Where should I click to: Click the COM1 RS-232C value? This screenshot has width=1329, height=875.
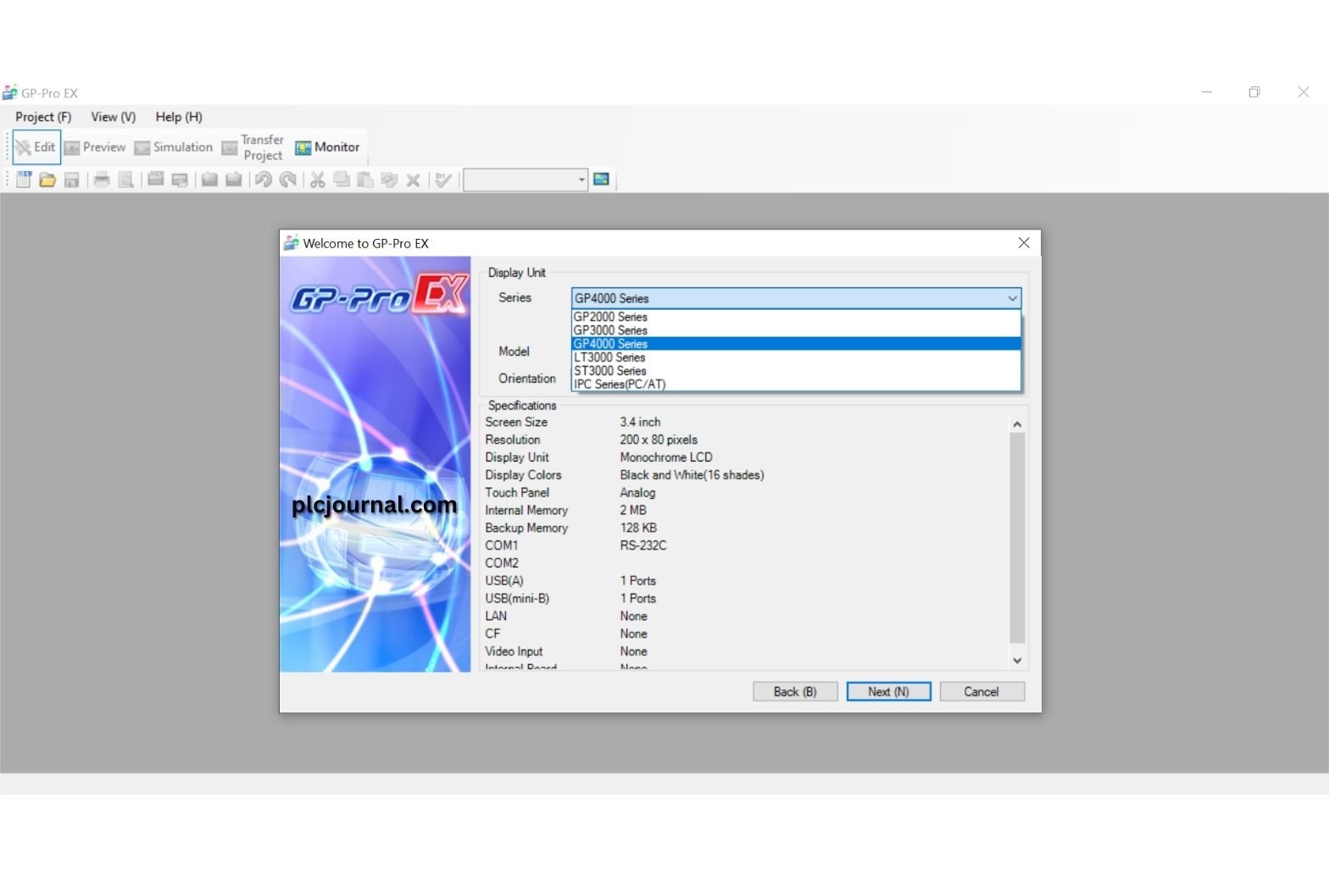pyautogui.click(x=643, y=545)
